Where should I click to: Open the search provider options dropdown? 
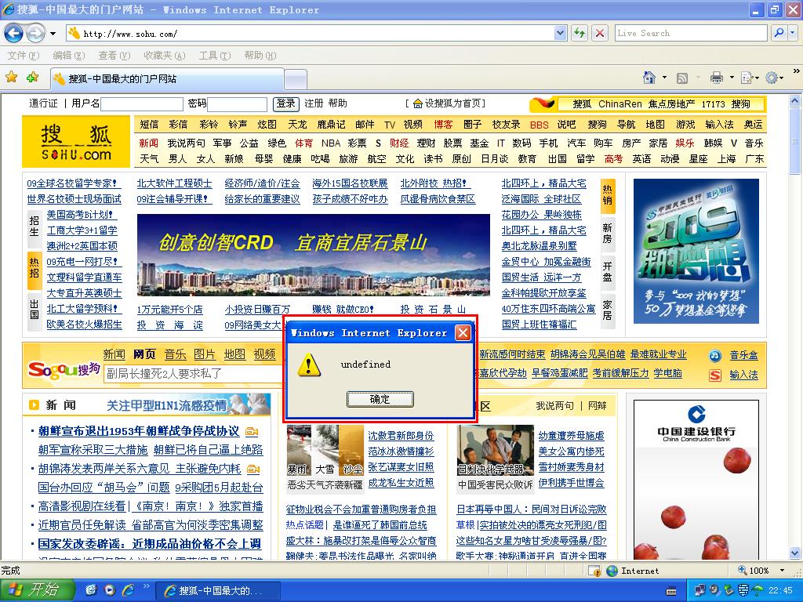click(793, 33)
